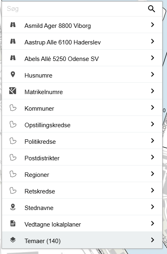Choose the Kommuner category

pos(82,107)
